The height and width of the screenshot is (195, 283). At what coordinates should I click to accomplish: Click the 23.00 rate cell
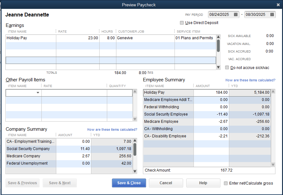coord(78,38)
